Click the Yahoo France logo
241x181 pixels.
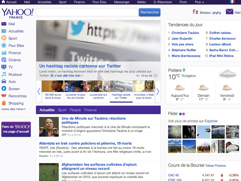(x=17, y=14)
